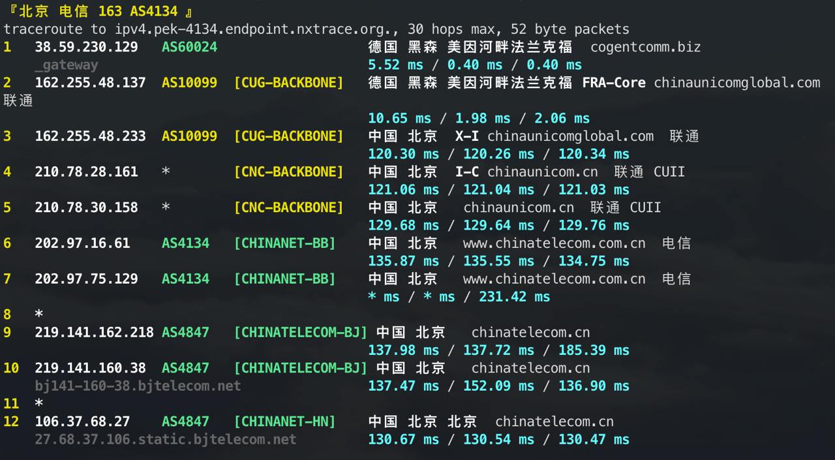The image size is (835, 460).
Task: Click AS4134 on hop 6
Action: (x=185, y=243)
